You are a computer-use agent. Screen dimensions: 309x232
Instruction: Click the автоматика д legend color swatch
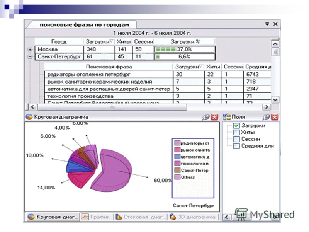point(177,157)
